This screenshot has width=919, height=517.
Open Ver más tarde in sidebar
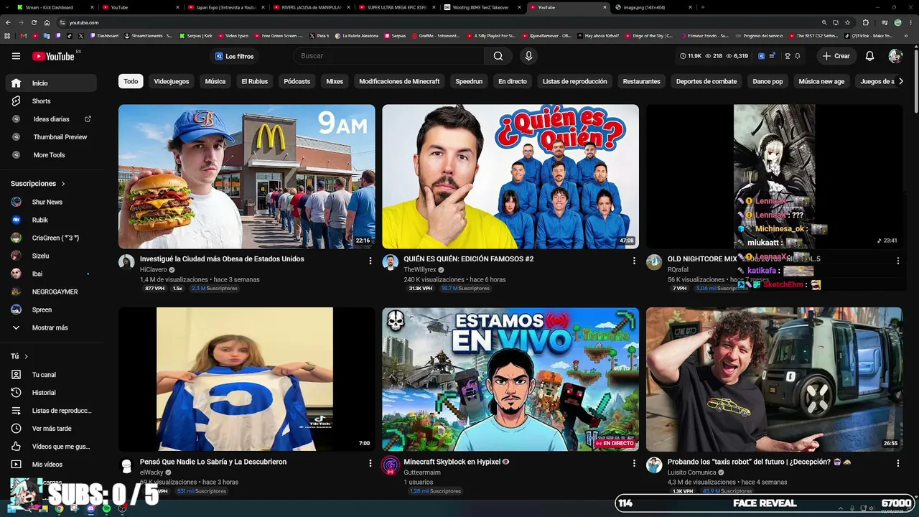click(x=50, y=429)
